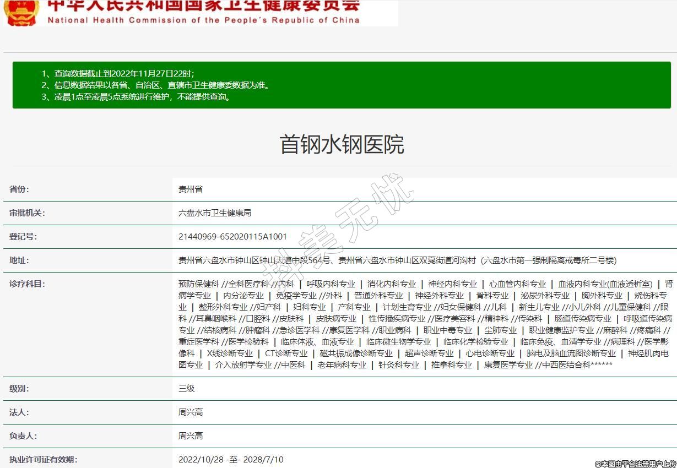
Task: Click the hospital address text in 地址 row
Action: click(397, 260)
